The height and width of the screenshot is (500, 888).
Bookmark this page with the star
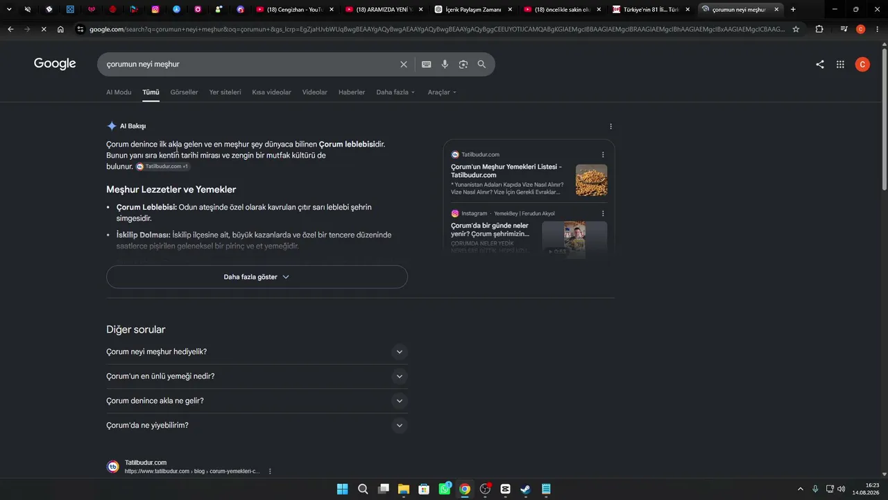coord(796,29)
